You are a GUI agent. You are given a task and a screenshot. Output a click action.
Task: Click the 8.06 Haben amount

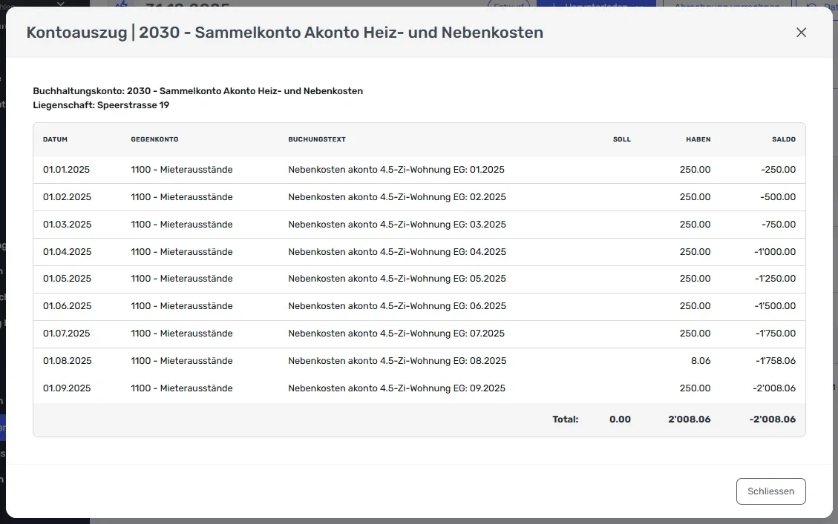(x=700, y=361)
